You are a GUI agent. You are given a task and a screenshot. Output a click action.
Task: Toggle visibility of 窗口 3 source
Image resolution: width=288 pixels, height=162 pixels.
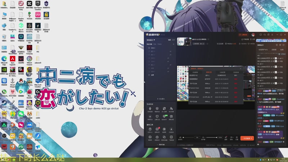[x=170, y=51]
